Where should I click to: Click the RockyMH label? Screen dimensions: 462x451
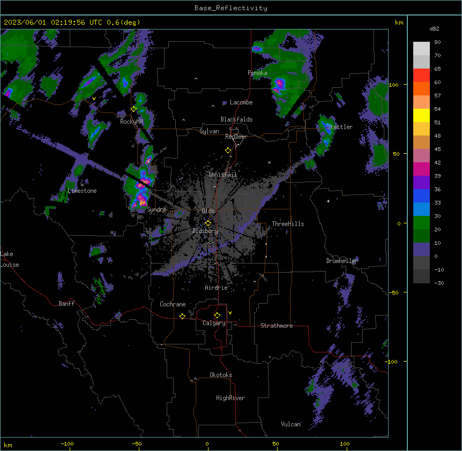(x=131, y=122)
